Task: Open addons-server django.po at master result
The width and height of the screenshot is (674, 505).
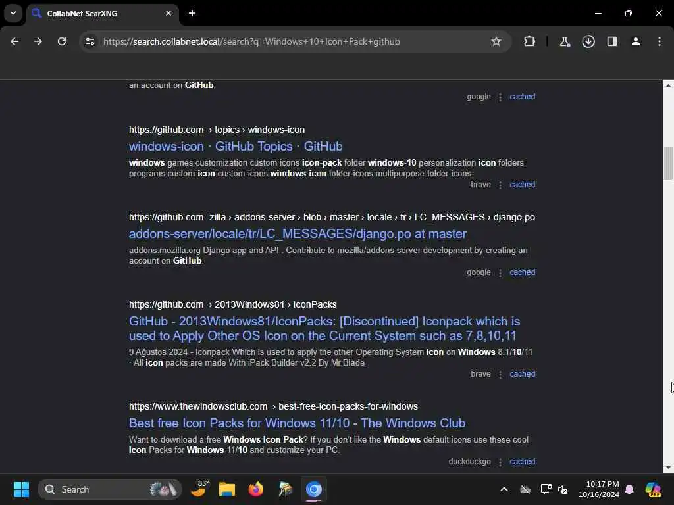Action: click(x=298, y=234)
